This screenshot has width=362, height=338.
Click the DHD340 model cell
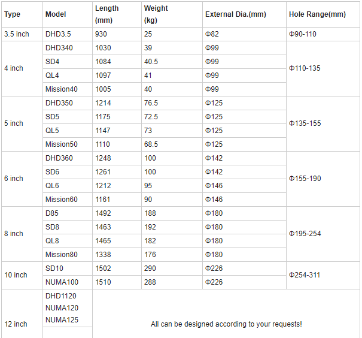(x=59, y=48)
